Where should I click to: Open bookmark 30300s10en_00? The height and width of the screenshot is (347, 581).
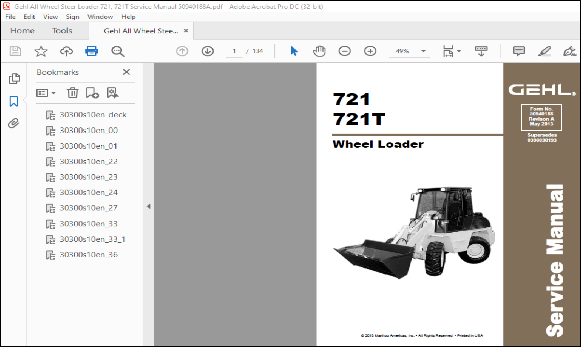pyautogui.click(x=89, y=130)
